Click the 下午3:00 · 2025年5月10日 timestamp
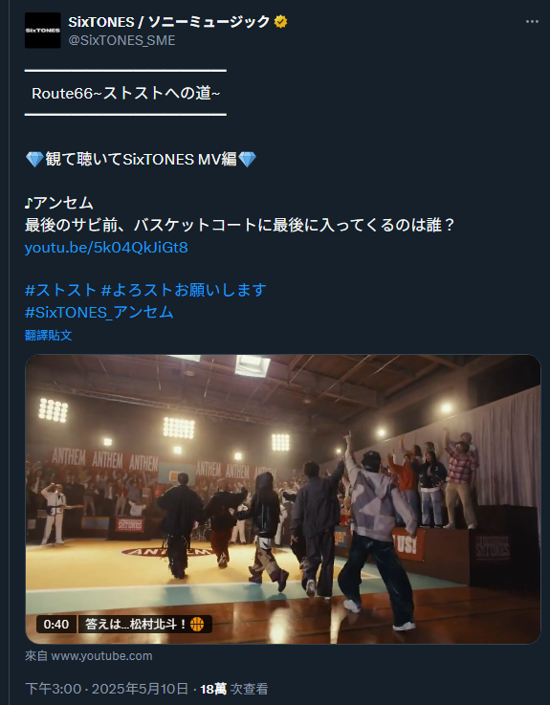The height and width of the screenshot is (705, 550). coord(106,689)
